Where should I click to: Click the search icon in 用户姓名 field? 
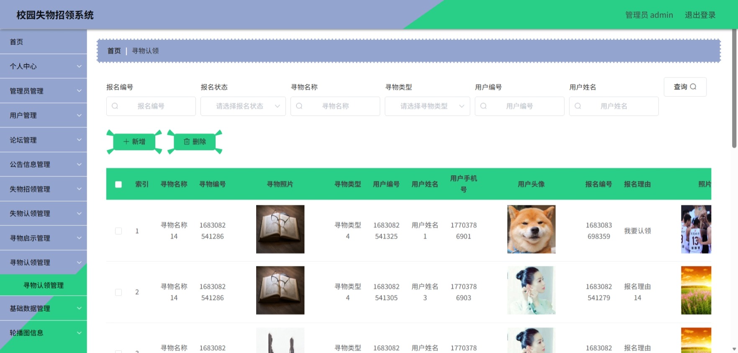(x=578, y=106)
